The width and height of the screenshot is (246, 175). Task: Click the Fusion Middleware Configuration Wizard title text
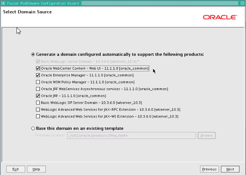click(43, 3)
